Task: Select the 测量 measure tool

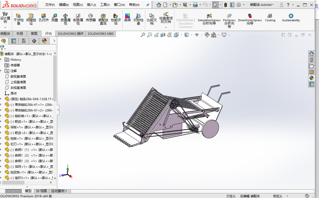Action: (55, 17)
